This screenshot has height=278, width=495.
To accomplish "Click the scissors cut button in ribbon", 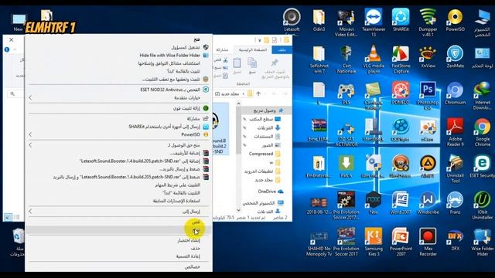I will point(225,59).
